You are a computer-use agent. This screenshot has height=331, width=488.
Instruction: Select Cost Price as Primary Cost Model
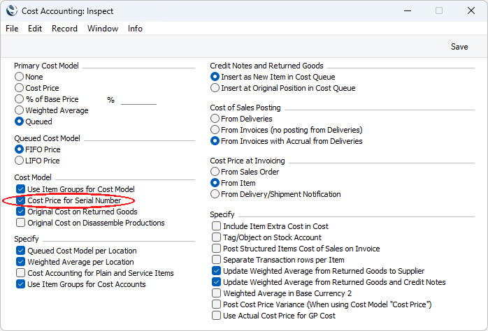(20, 88)
